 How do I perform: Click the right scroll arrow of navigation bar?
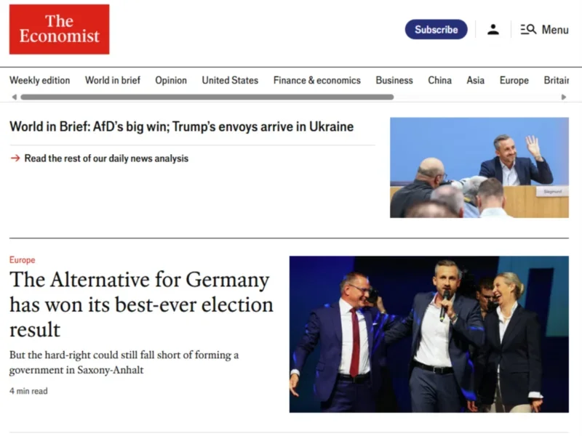tap(564, 97)
